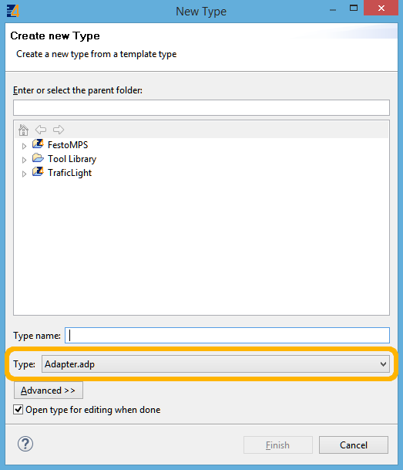Click the Cancel button
Viewport: 403px width, 470px height.
click(x=354, y=445)
